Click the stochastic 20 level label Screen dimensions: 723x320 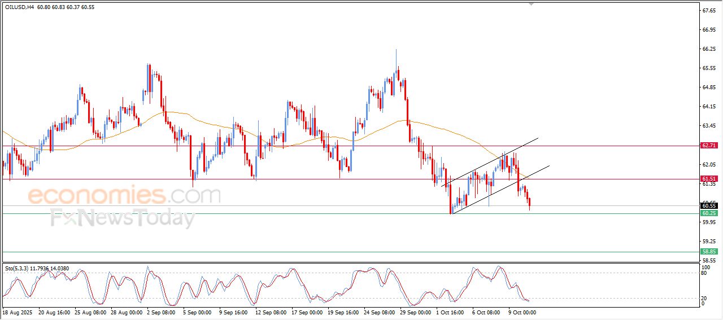[704, 297]
